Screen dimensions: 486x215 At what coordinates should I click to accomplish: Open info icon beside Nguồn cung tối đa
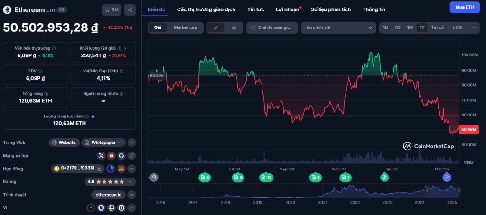(x=122, y=94)
